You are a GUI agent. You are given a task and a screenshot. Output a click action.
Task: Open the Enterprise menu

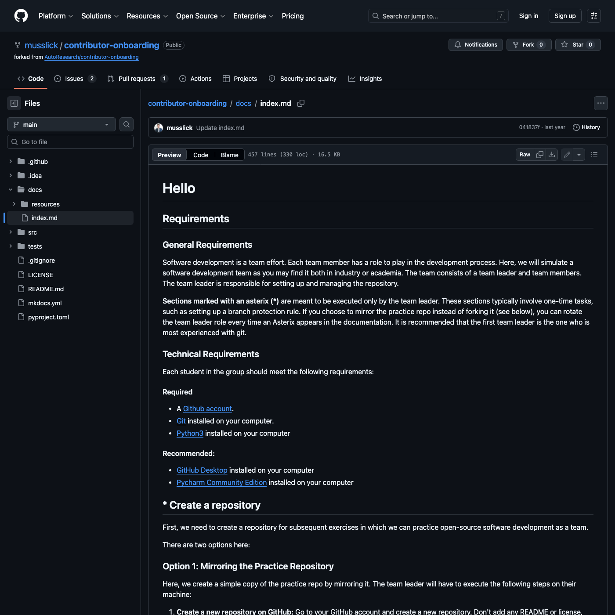point(253,16)
